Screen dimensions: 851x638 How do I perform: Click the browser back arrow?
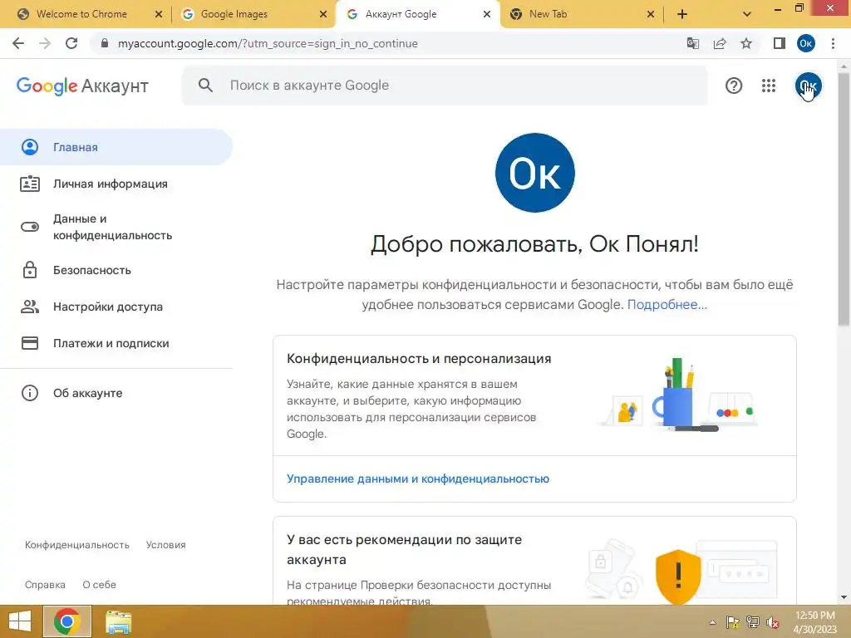point(18,43)
